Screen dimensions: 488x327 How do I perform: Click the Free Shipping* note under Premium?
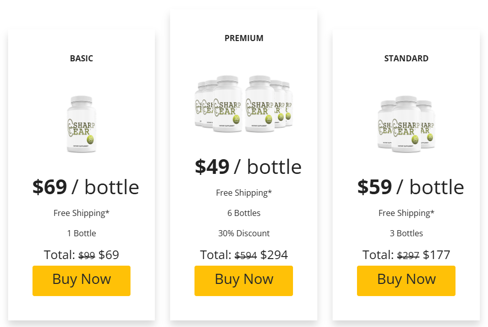(243, 193)
